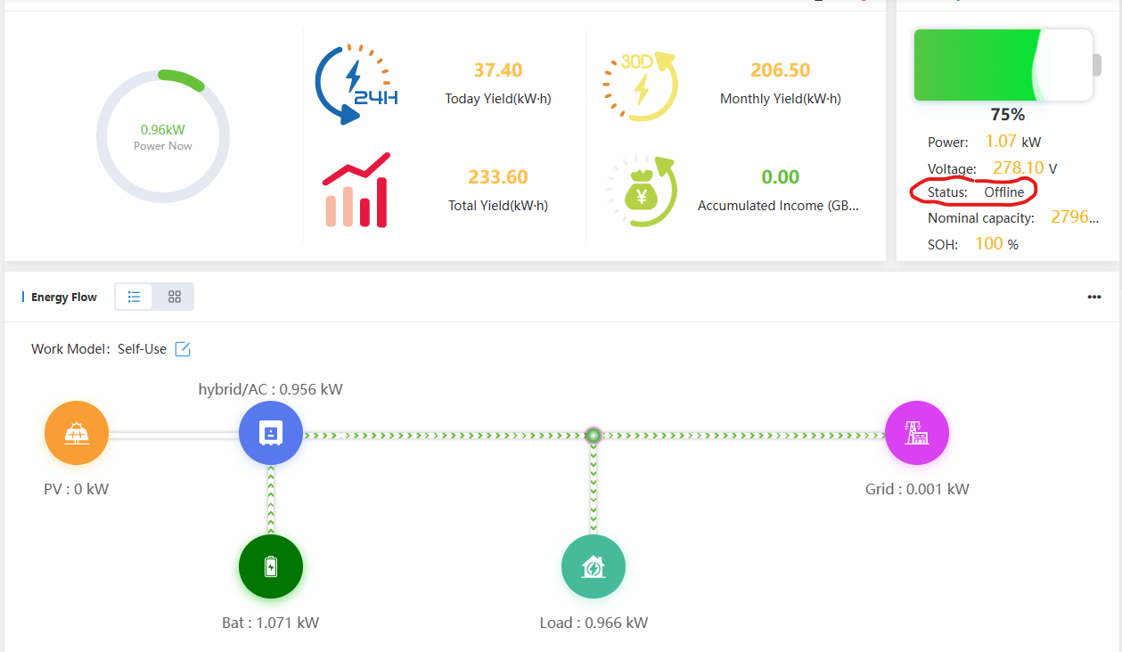Select the blue hybrid/AC inverter icon

[271, 434]
